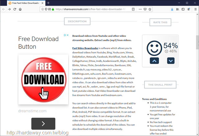This screenshot has width=199, height=136.
Task: Close the Free Fast Video Downloader tab
Action: (x=43, y=3)
